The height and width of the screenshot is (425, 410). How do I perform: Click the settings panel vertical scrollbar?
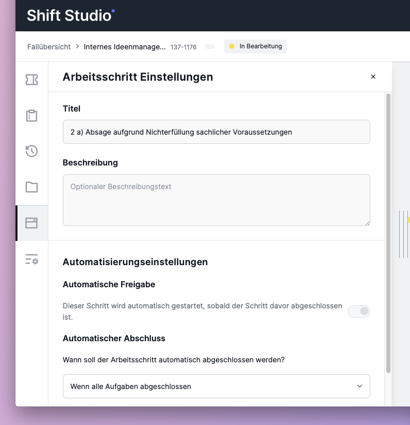388,233
